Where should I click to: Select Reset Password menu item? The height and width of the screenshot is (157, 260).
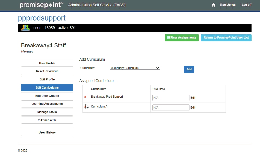tap(47, 71)
